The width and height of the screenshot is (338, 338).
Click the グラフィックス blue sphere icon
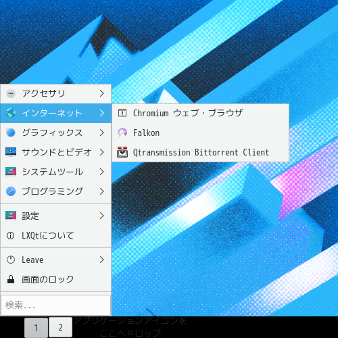pos(11,132)
